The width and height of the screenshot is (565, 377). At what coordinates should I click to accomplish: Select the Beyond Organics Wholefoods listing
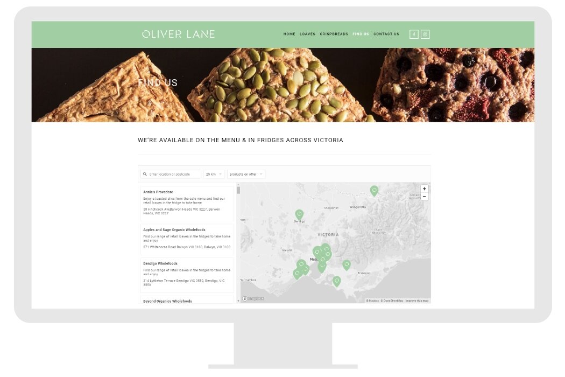pos(187,299)
